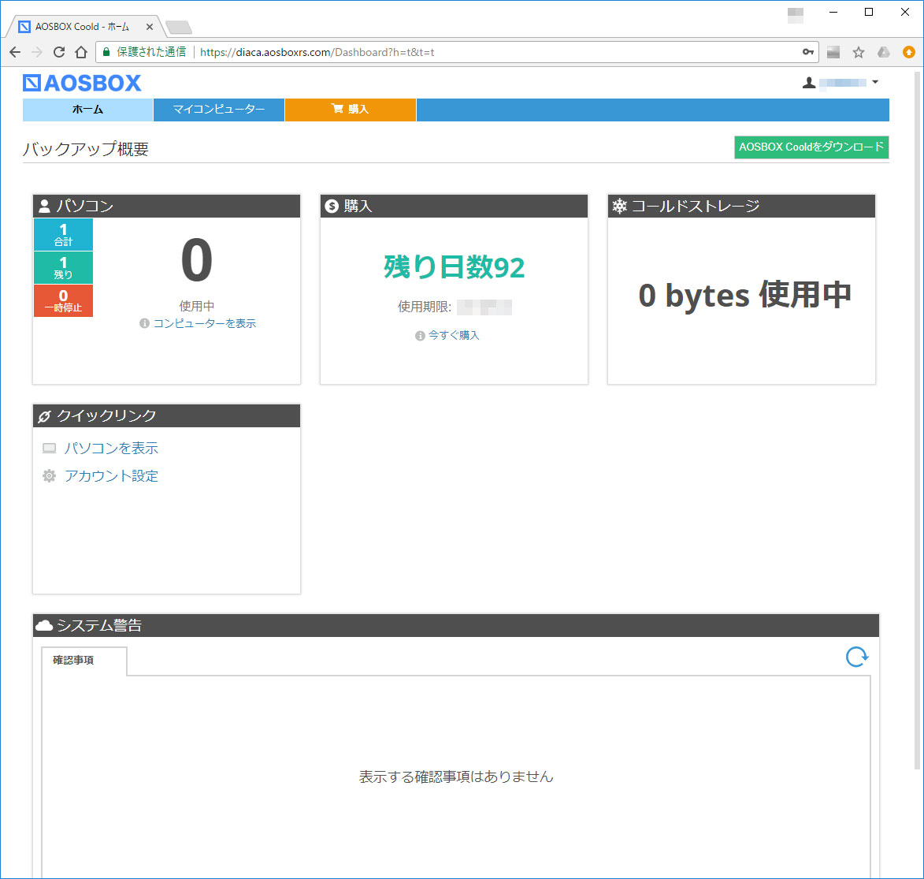
Task: Open saved password key icon
Action: [808, 52]
